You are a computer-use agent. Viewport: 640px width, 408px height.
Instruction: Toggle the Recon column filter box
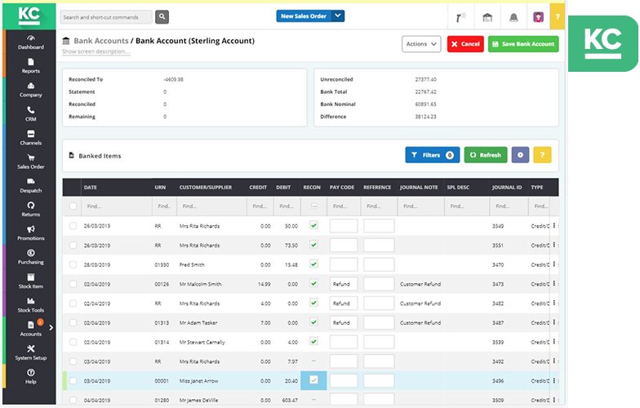coord(313,206)
